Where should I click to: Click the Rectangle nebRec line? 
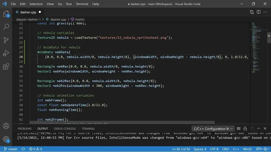[96, 66]
